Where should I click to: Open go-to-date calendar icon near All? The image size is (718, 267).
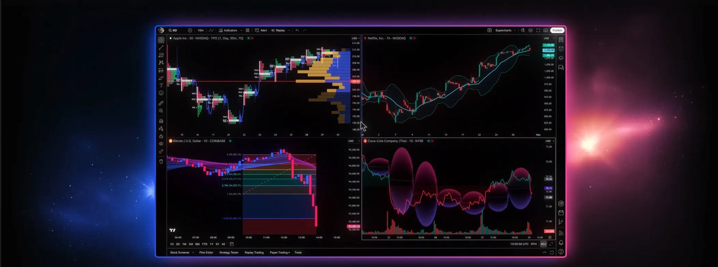231,244
